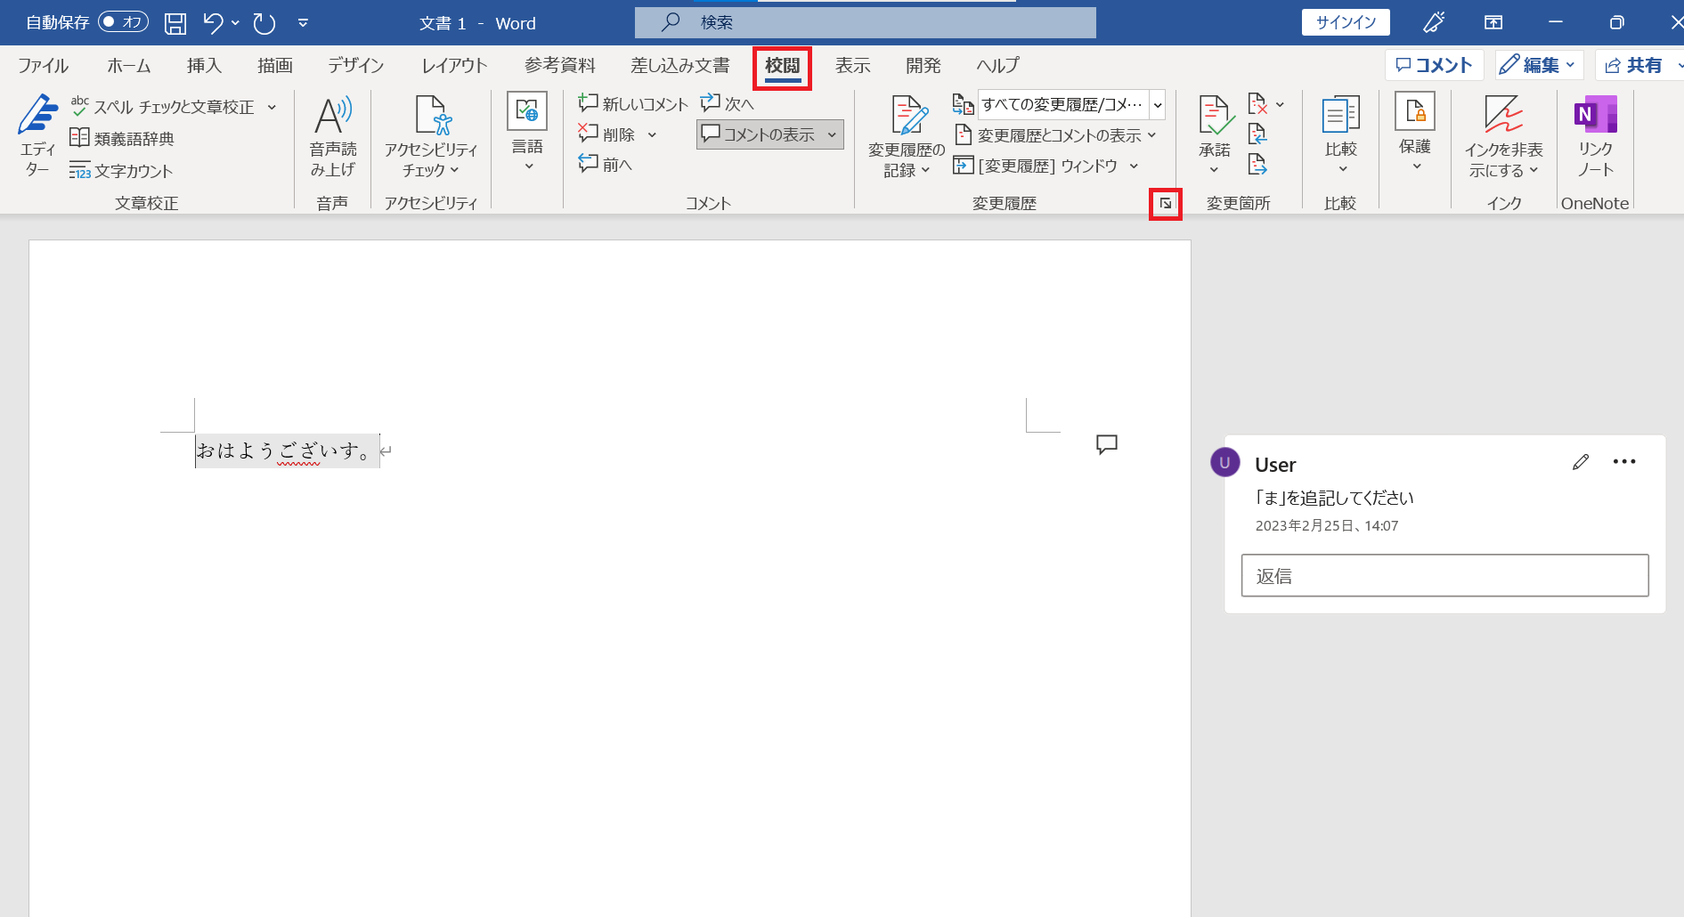This screenshot has width=1684, height=917.
Task: Go to previous change icon
Action: (1257, 134)
